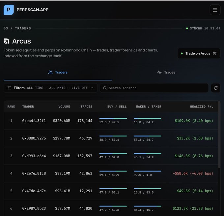Viewport: 224px width, 216px height.
Task: Sort by the MAKER / TAKER column header
Action: pyautogui.click(x=149, y=107)
